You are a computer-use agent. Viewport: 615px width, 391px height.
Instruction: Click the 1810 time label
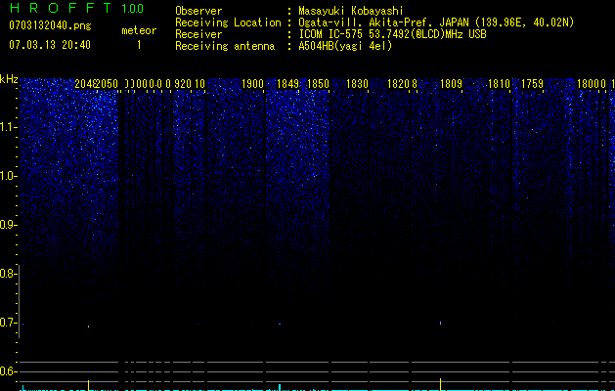[499, 84]
